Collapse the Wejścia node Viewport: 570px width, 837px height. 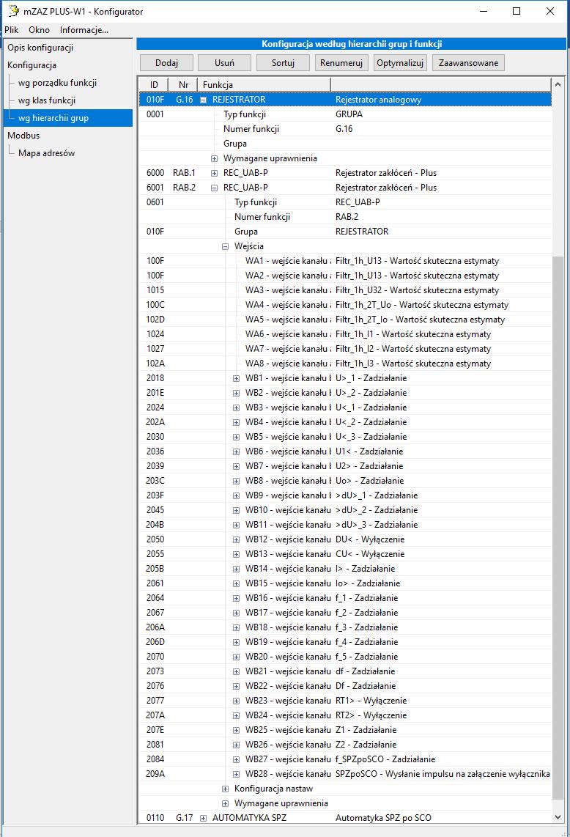pos(225,246)
